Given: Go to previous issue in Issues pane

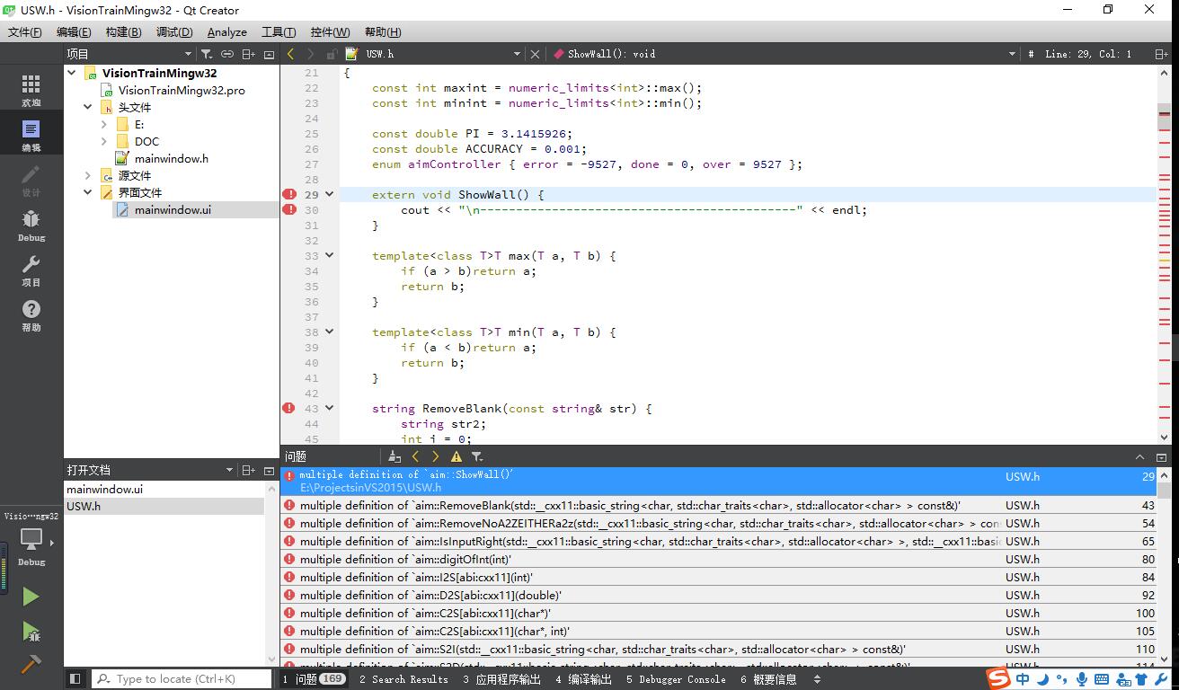Looking at the screenshot, I should 415,456.
